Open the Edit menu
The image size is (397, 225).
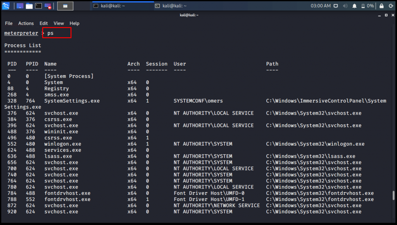click(x=43, y=23)
